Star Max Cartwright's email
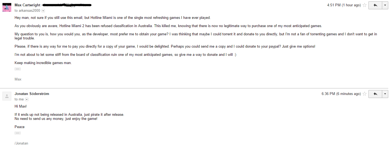 tap(365, 5)
